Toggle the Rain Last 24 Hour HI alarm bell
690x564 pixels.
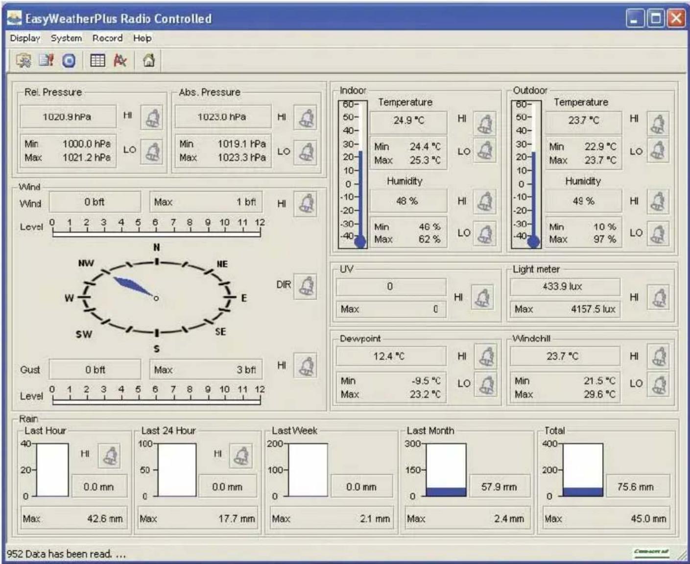tap(241, 456)
